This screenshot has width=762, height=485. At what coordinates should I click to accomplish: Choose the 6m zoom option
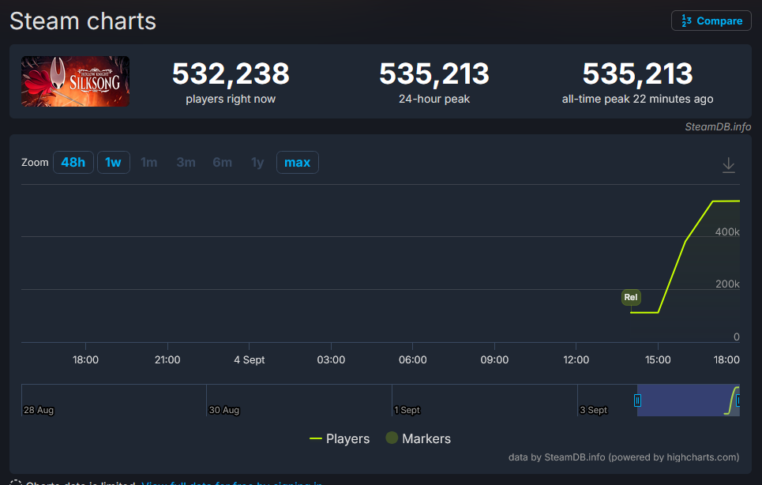[x=222, y=162]
